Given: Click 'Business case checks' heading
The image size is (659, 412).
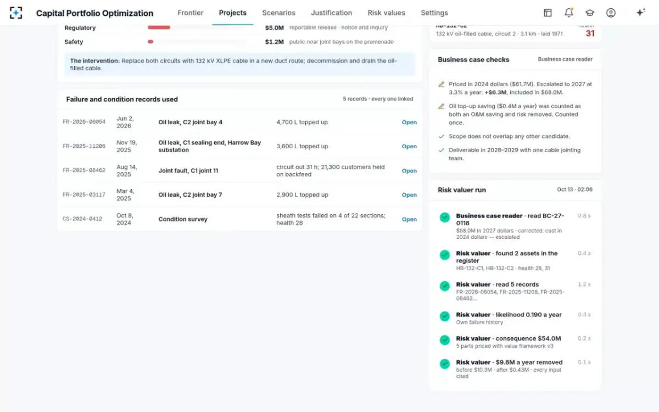Looking at the screenshot, I should click(473, 59).
